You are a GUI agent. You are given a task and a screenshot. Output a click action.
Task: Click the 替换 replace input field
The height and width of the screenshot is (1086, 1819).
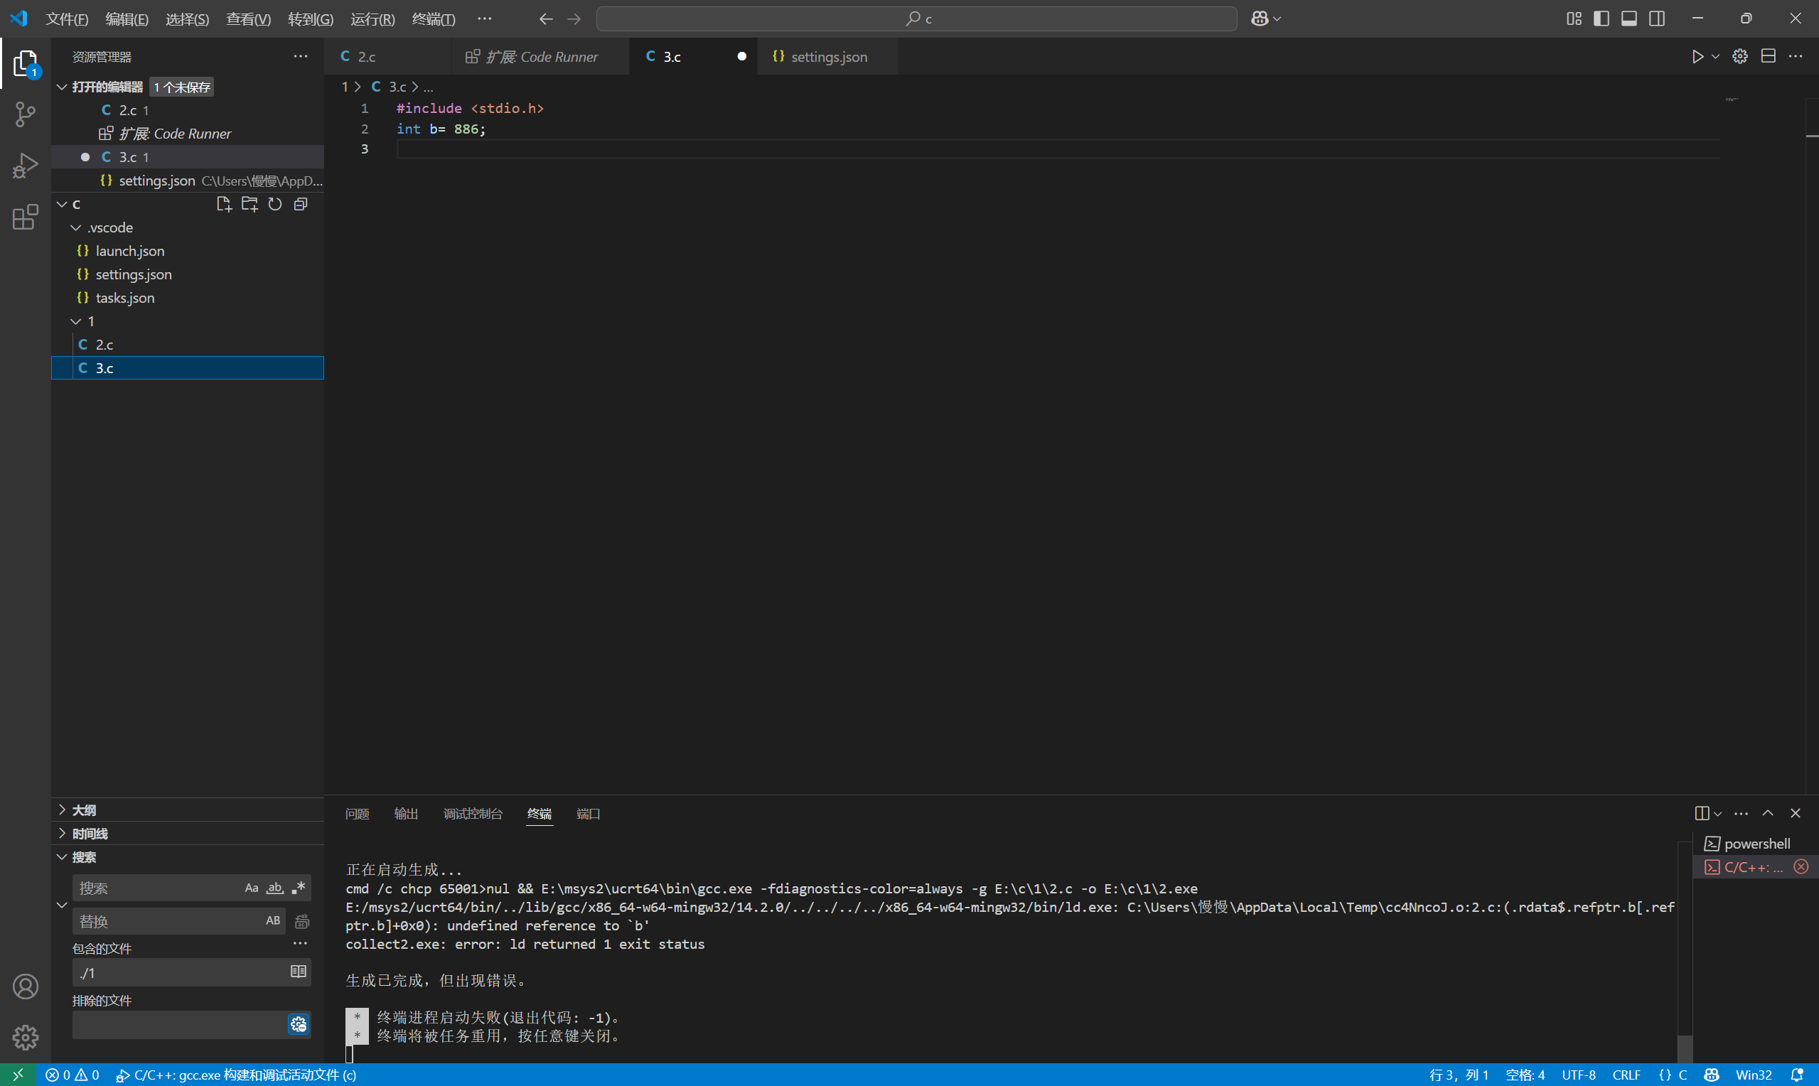point(168,920)
